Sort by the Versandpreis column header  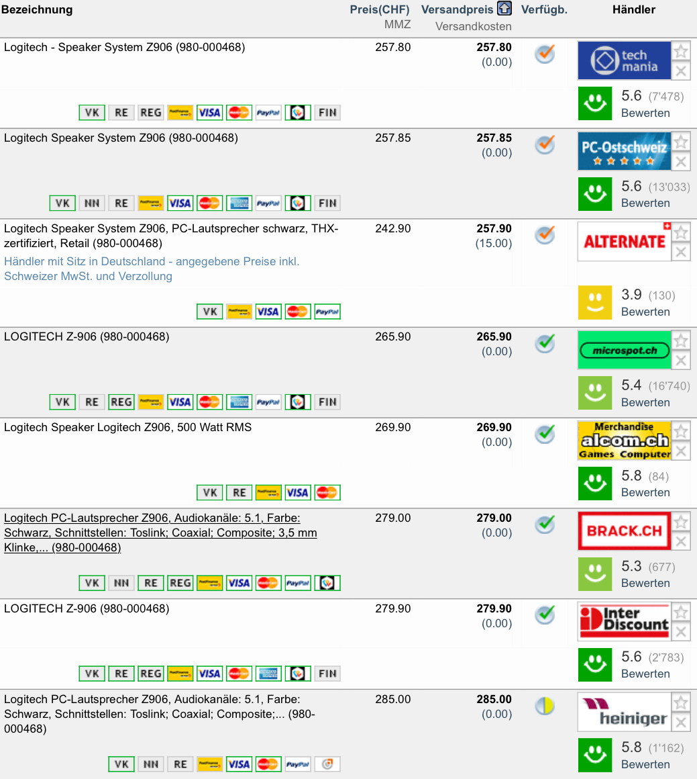tap(458, 9)
